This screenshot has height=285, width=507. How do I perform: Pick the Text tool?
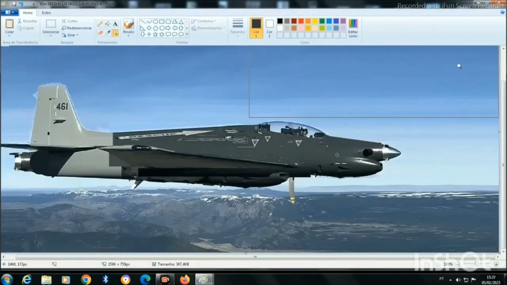click(115, 24)
